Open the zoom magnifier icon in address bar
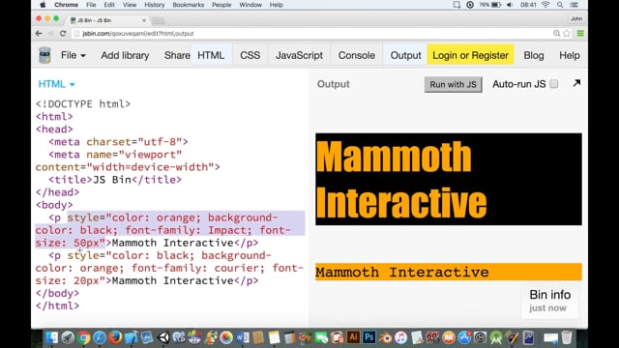Screen dimensions: 619x348 tap(557, 34)
